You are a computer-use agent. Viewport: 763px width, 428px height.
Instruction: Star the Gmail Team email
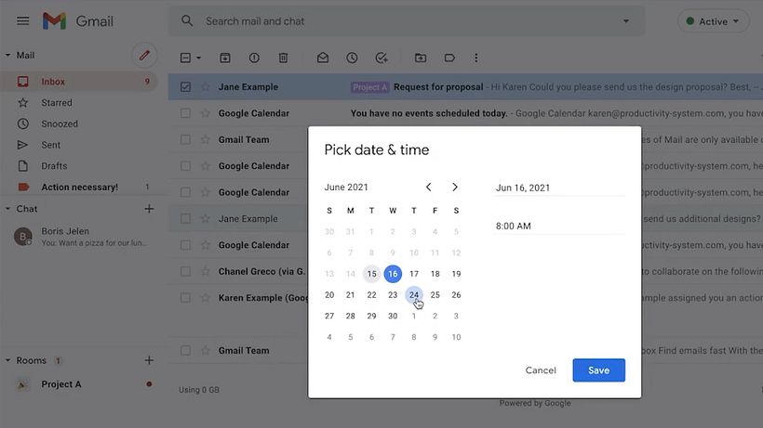pos(205,140)
